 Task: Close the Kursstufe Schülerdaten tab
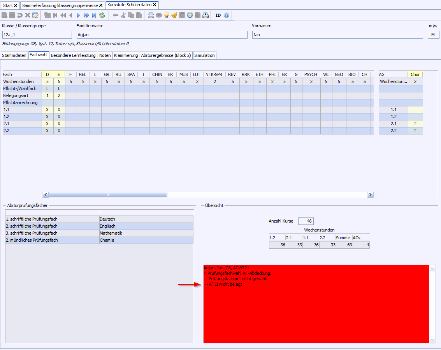[155, 5]
